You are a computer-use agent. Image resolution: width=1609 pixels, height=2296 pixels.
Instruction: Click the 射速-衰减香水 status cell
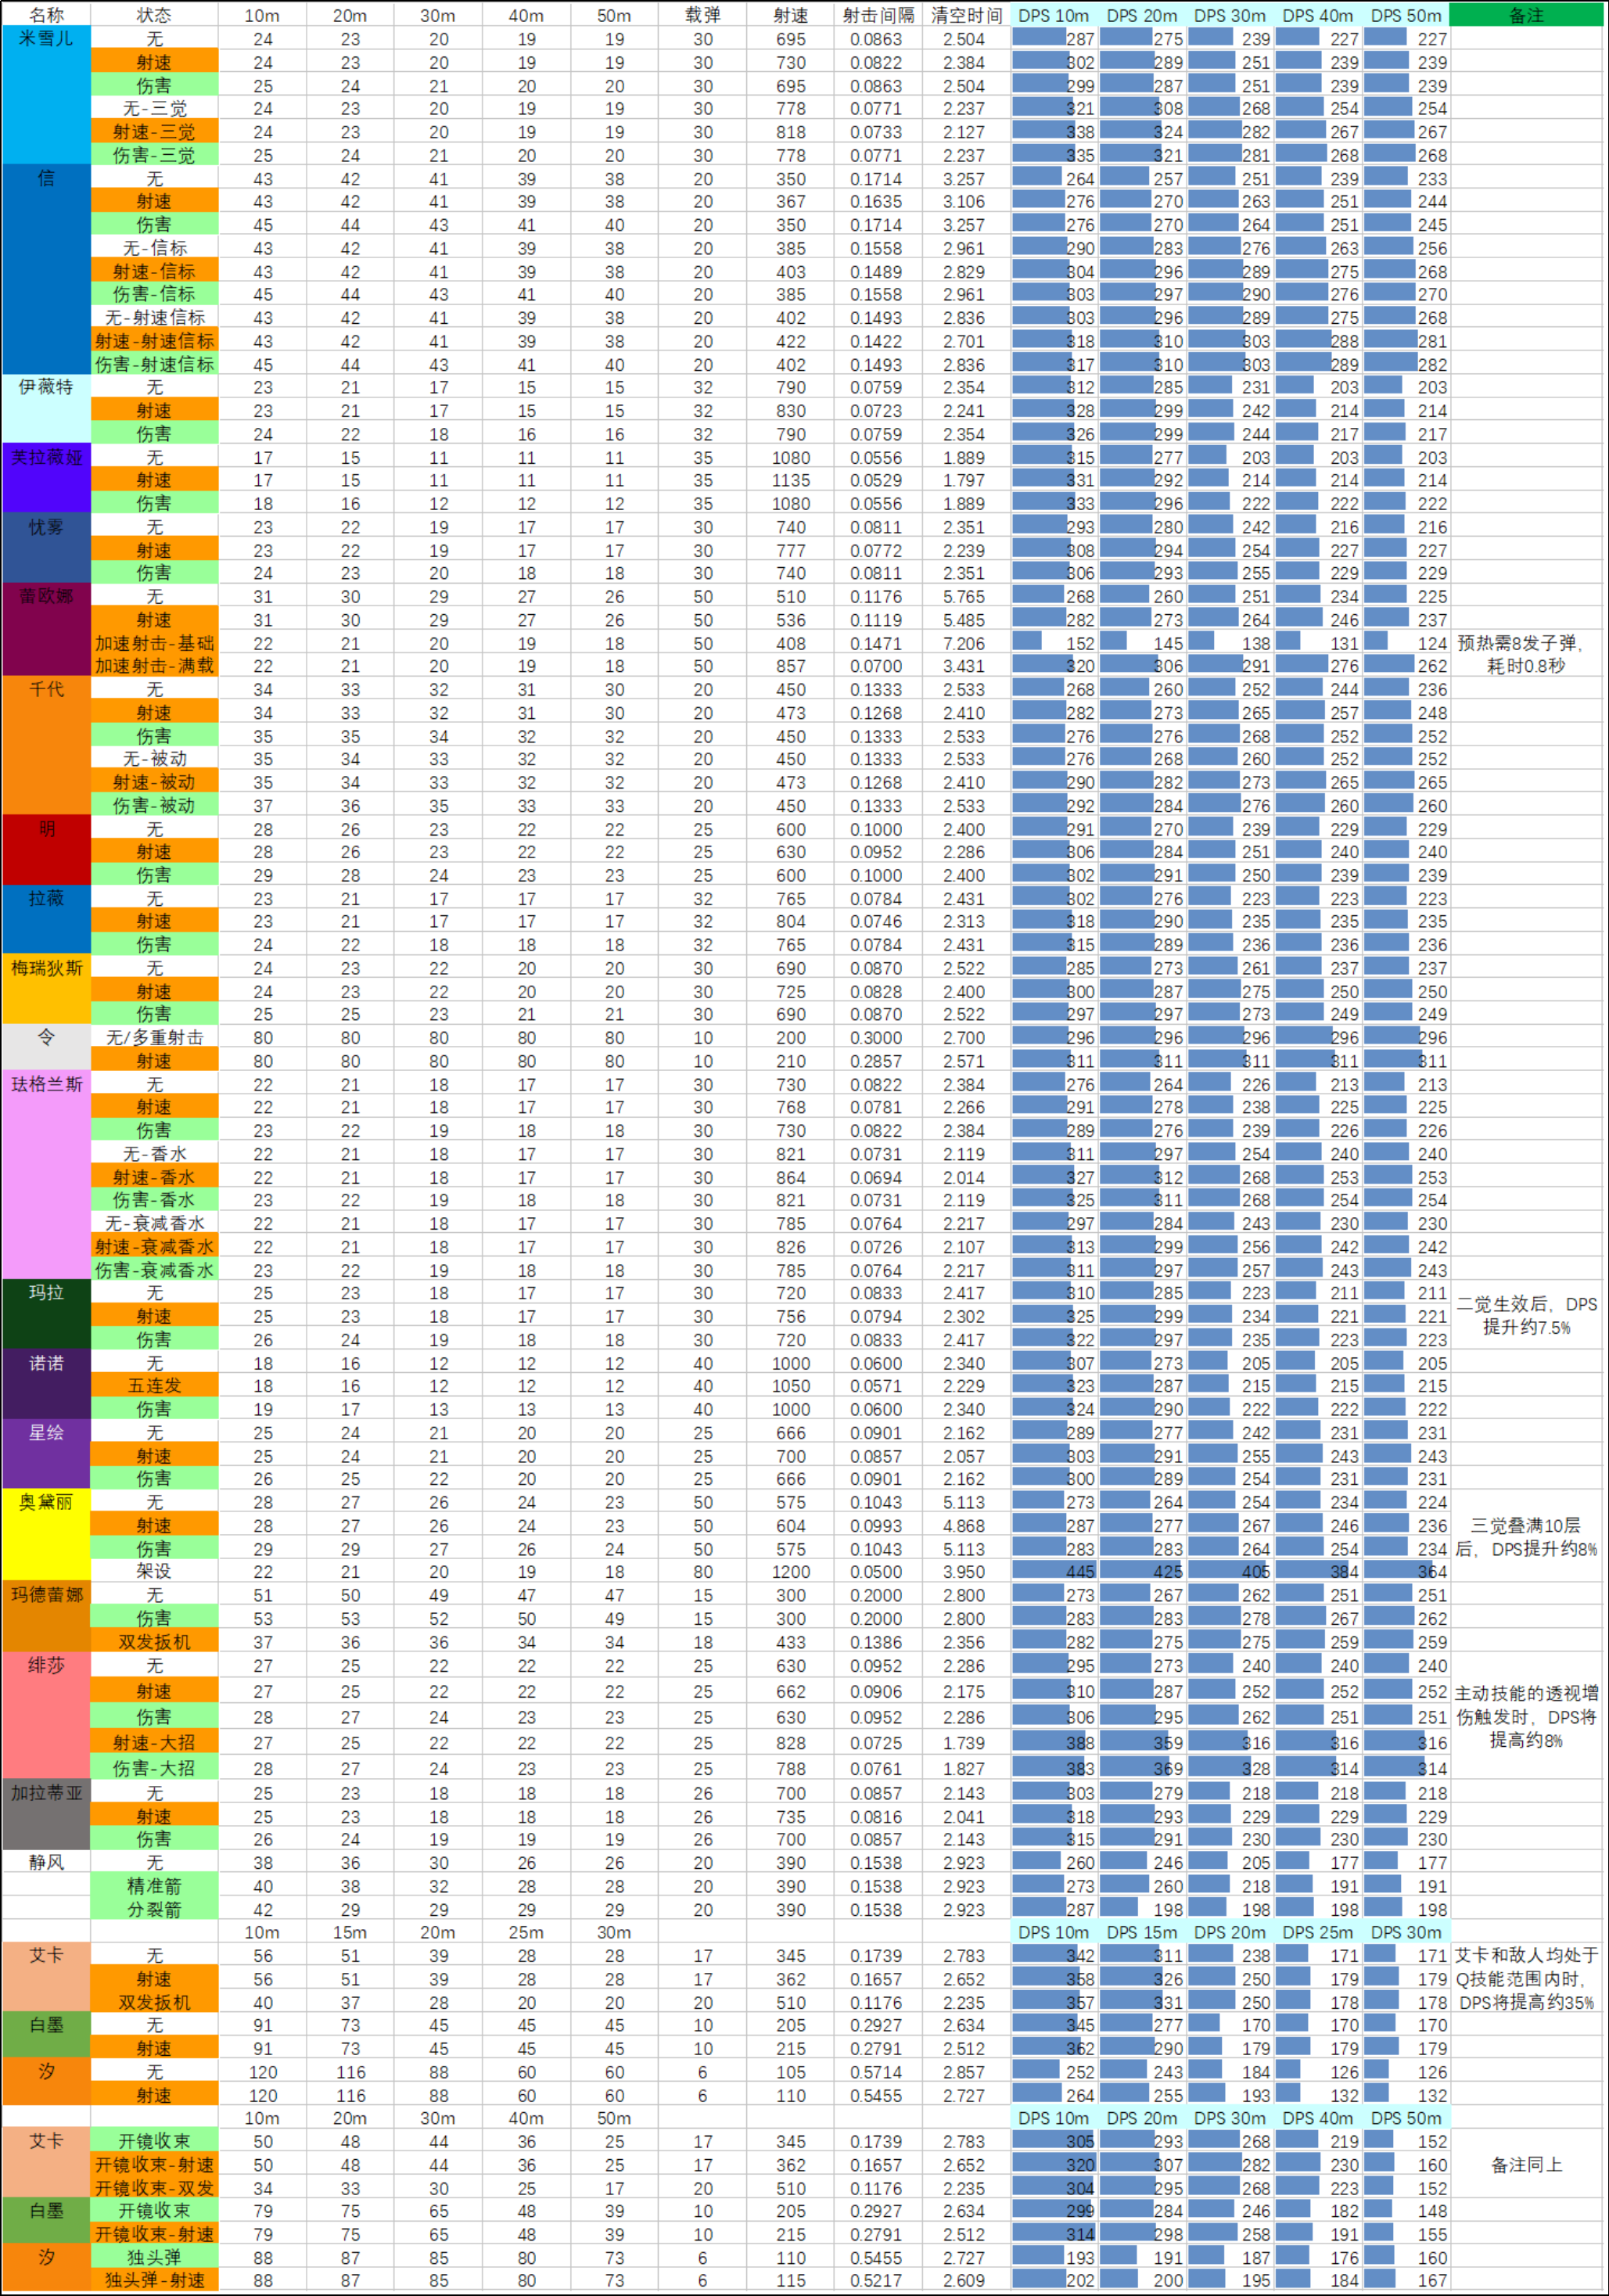tap(154, 1247)
